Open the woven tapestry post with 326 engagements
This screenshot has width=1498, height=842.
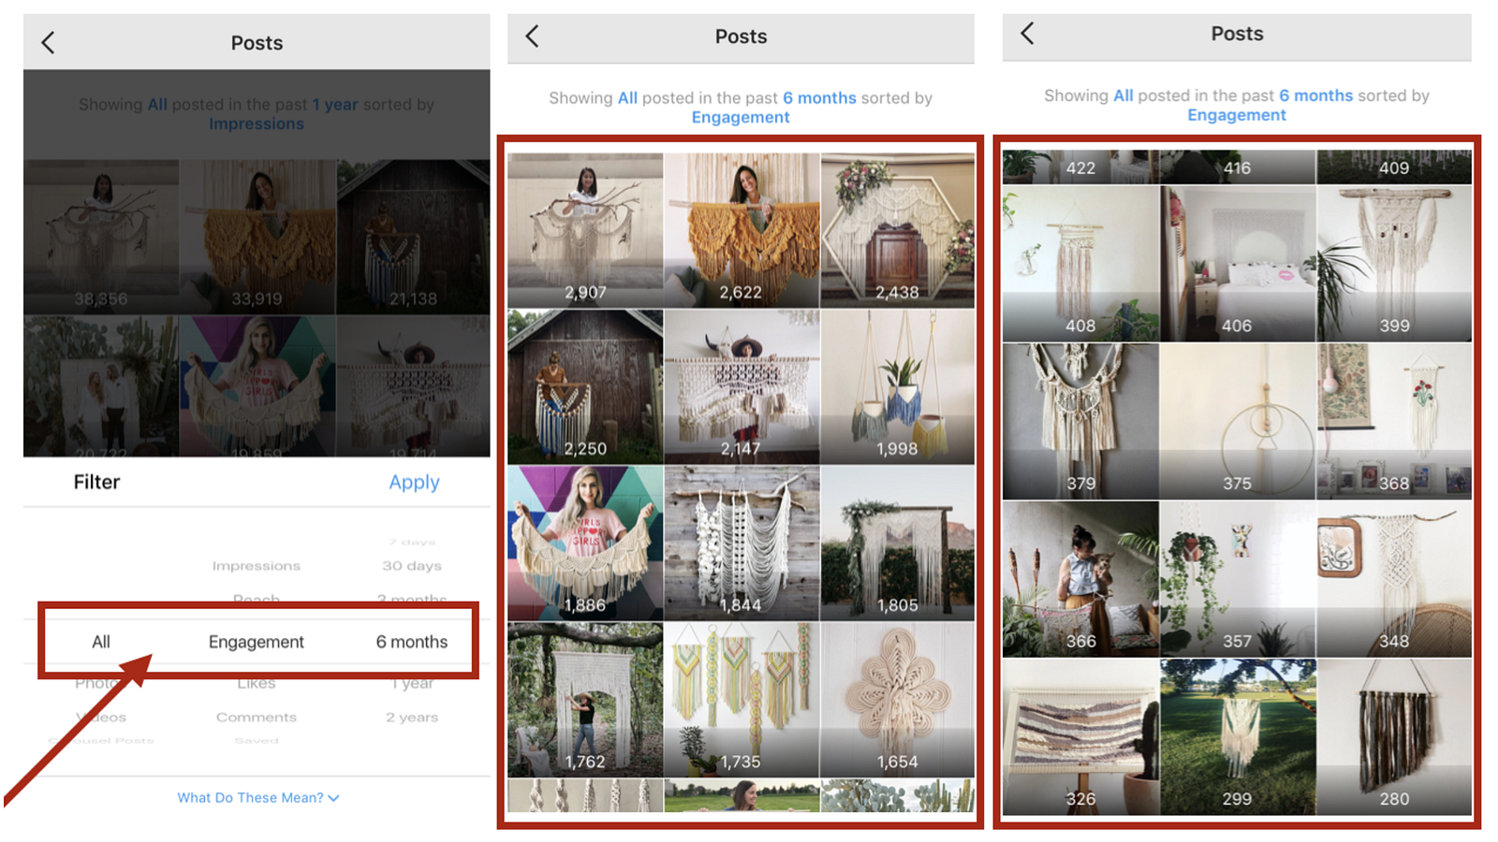[1080, 736]
